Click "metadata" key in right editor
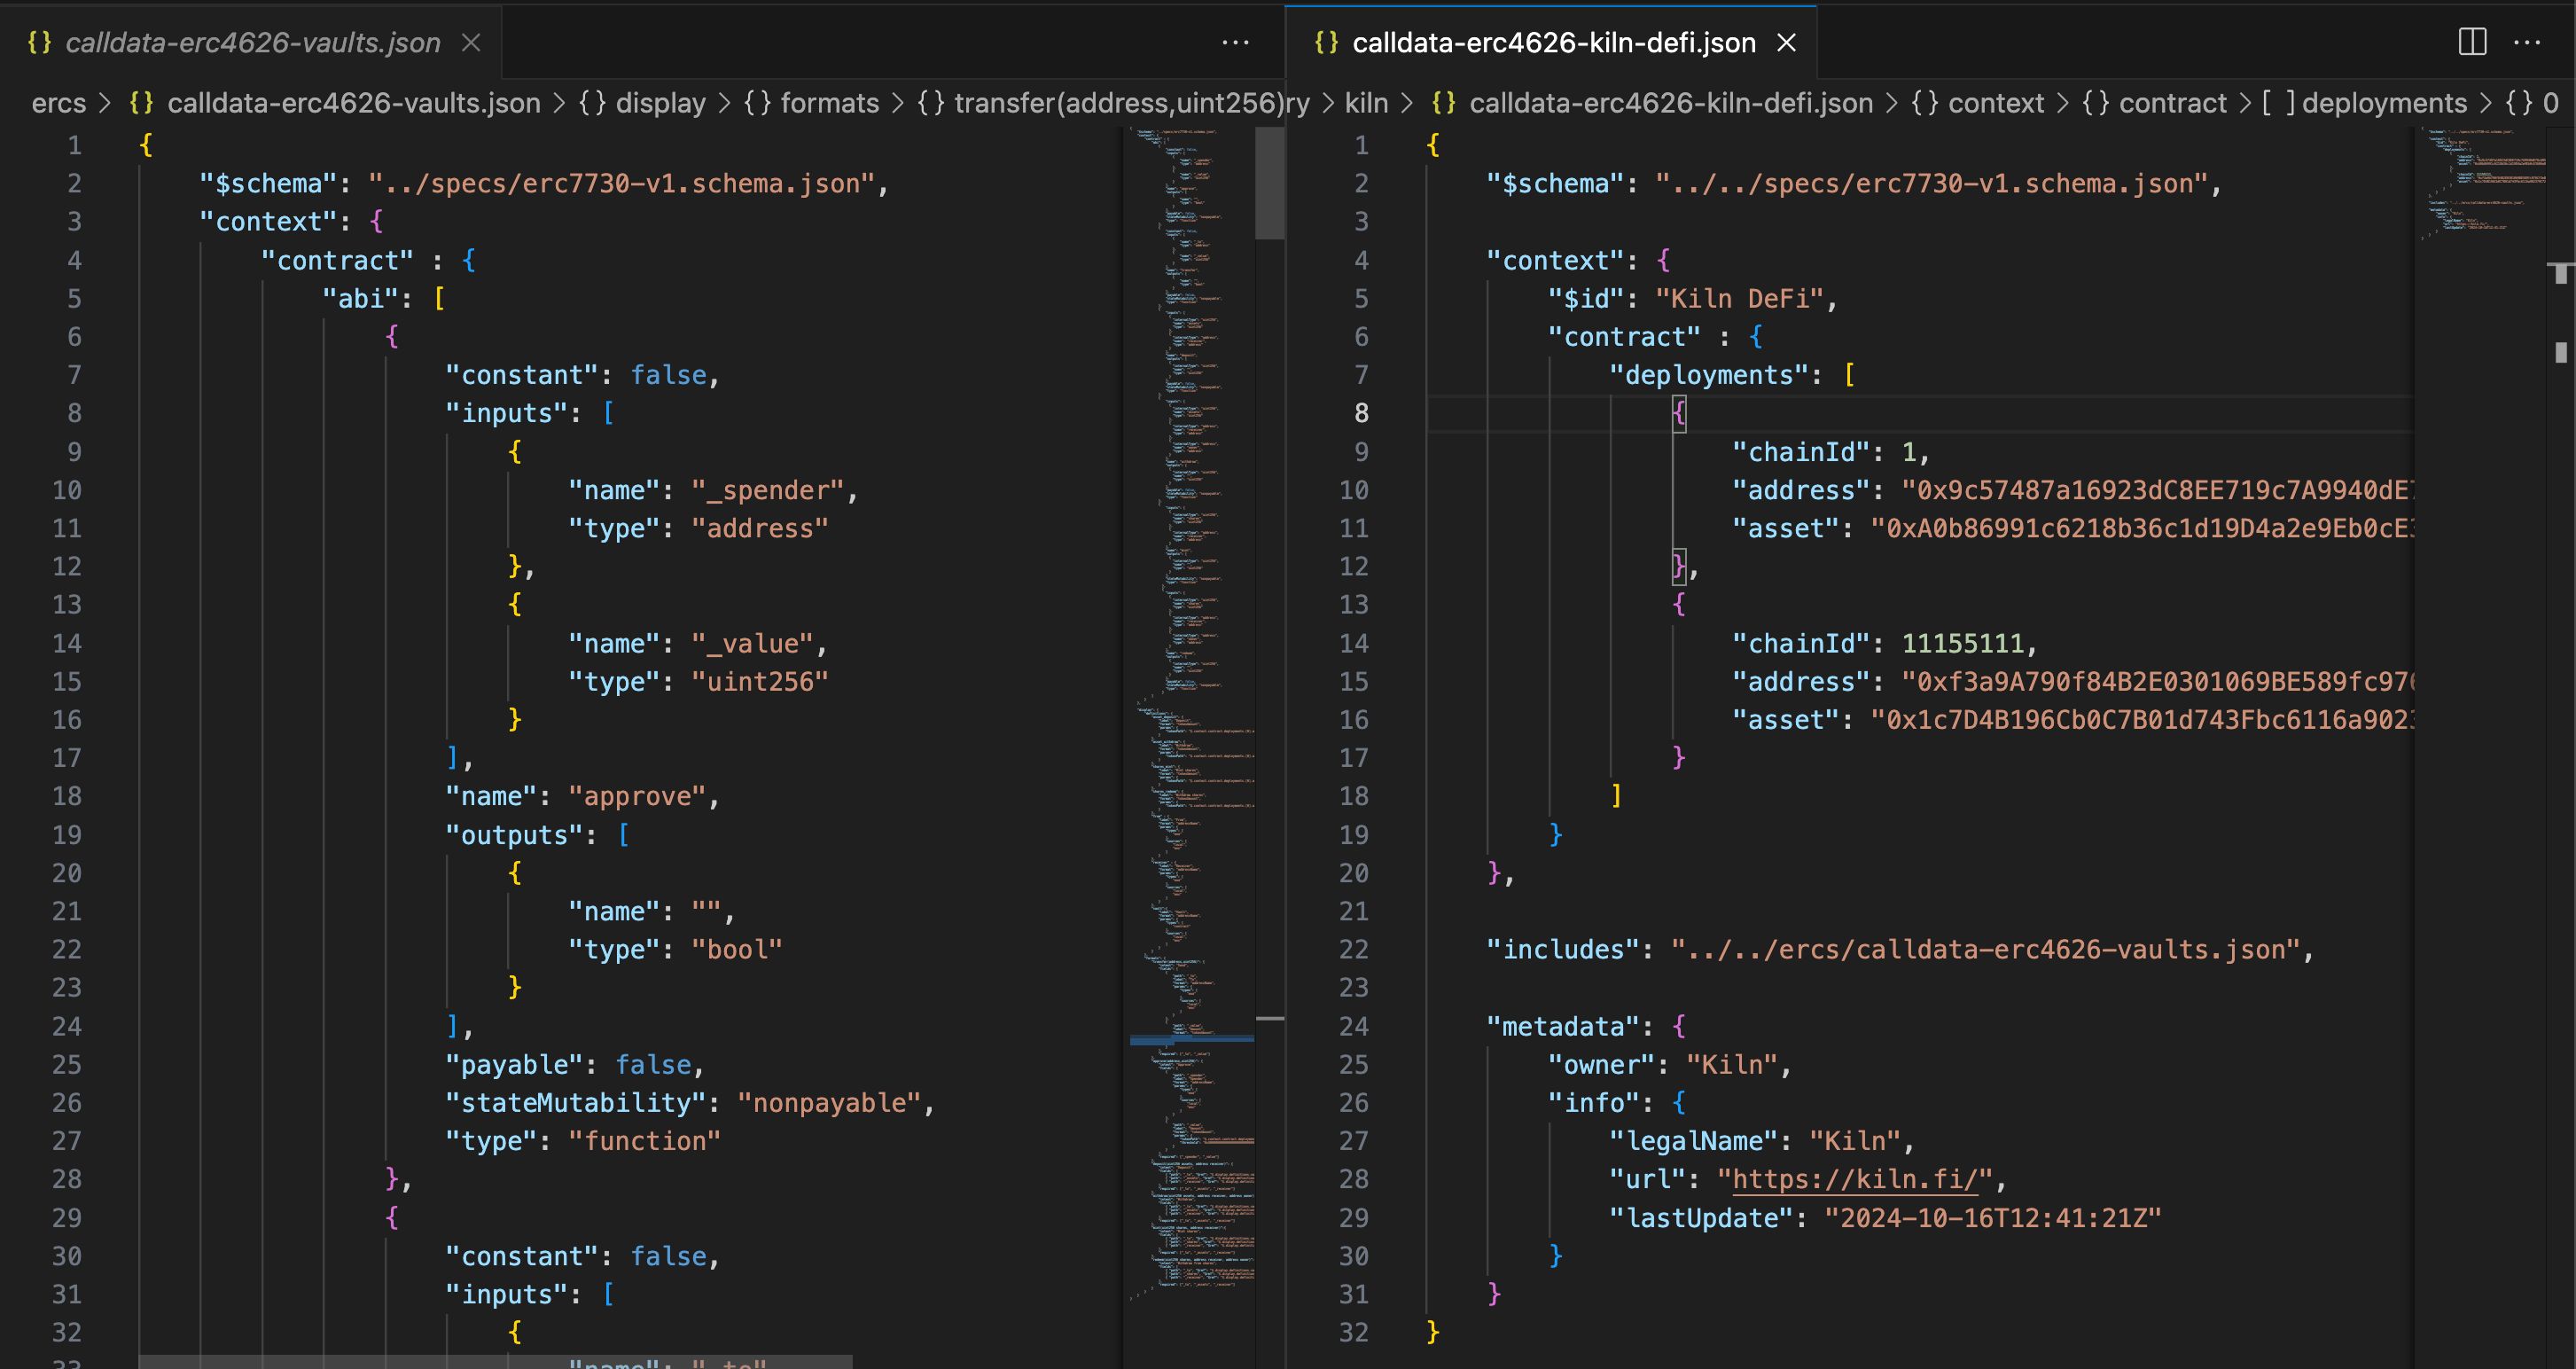 tap(1563, 1026)
